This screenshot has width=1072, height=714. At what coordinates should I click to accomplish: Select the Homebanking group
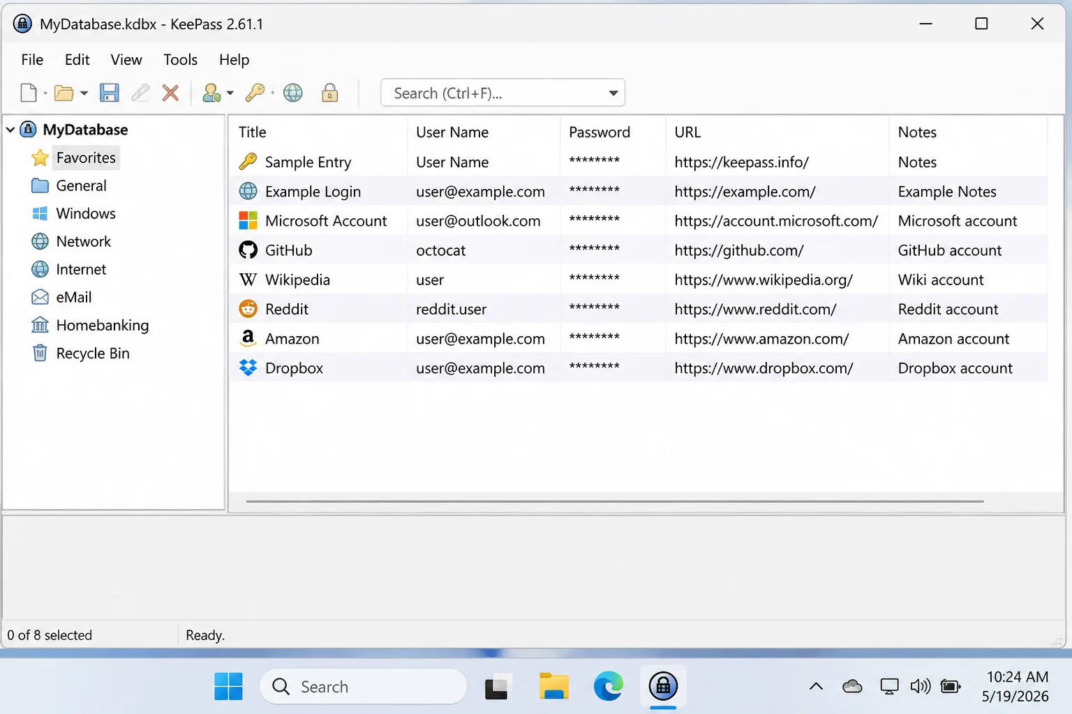(x=103, y=325)
